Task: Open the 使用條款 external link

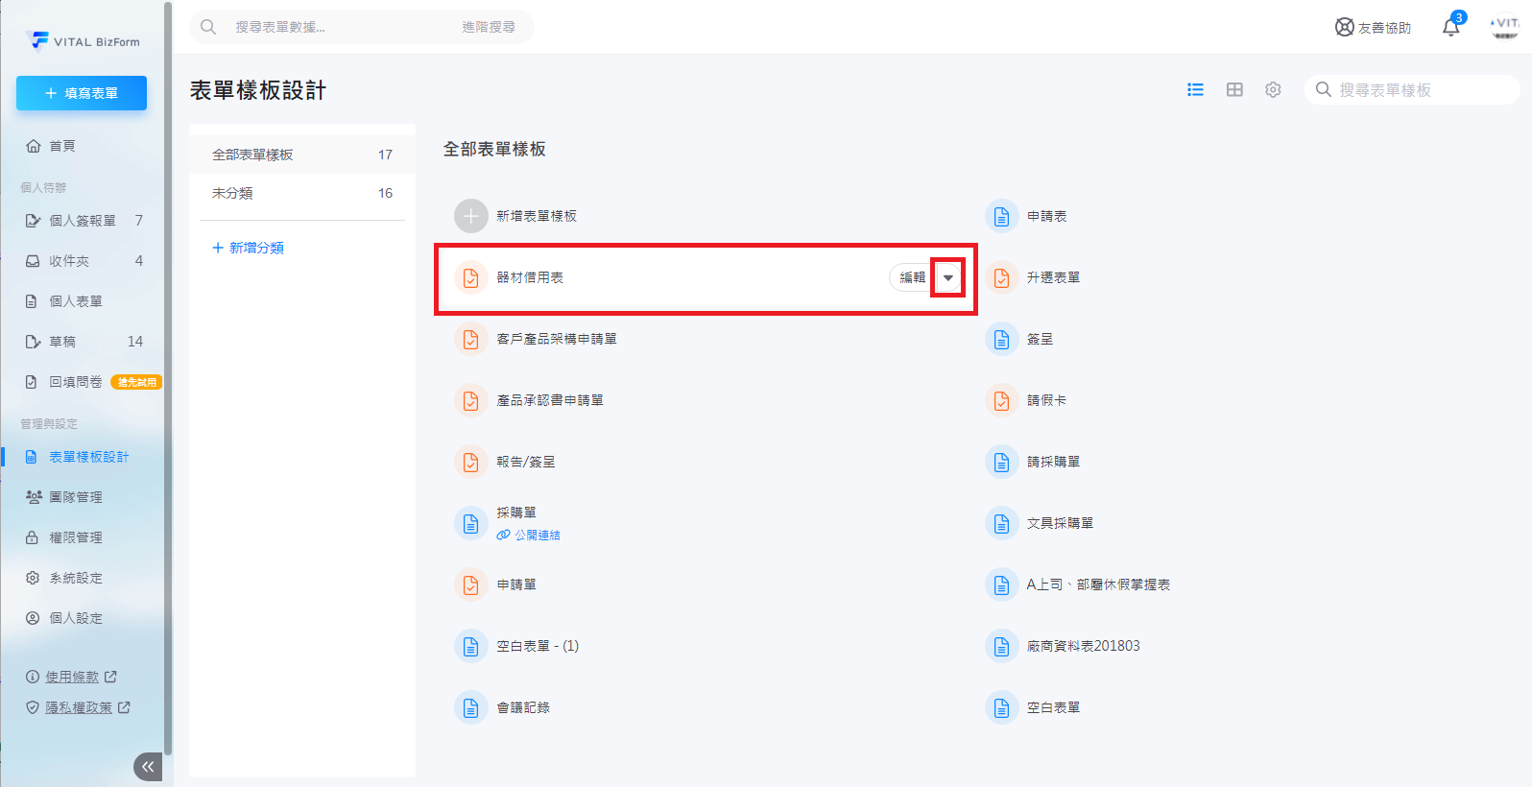Action: 72,677
